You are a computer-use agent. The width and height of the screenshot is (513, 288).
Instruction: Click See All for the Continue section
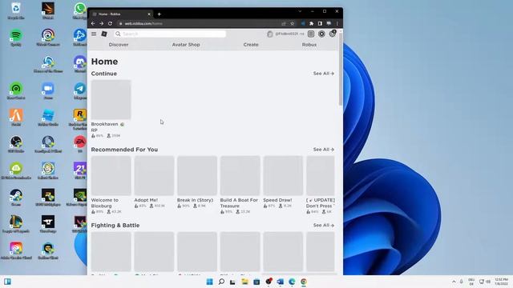point(324,74)
